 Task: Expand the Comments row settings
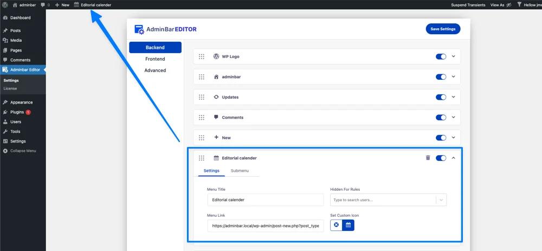454,118
